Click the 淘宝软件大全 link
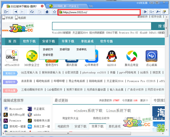This screenshot has width=170, height=137. [70, 118]
